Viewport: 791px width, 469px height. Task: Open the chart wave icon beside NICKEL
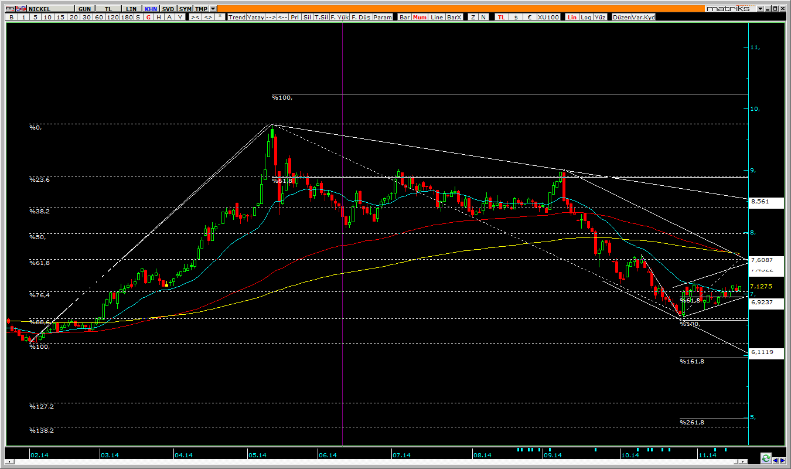click(22, 9)
